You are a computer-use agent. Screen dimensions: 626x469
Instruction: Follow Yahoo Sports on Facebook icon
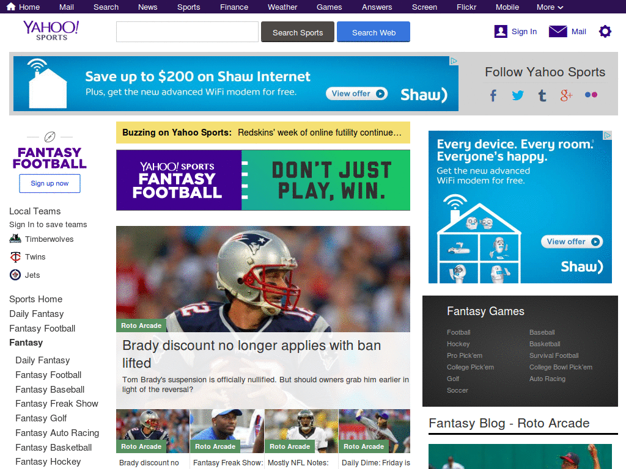(x=493, y=95)
